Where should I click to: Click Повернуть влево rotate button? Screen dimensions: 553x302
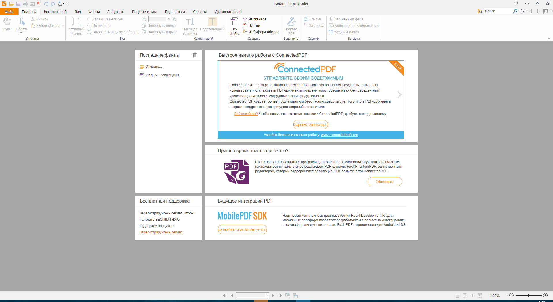tap(159, 26)
